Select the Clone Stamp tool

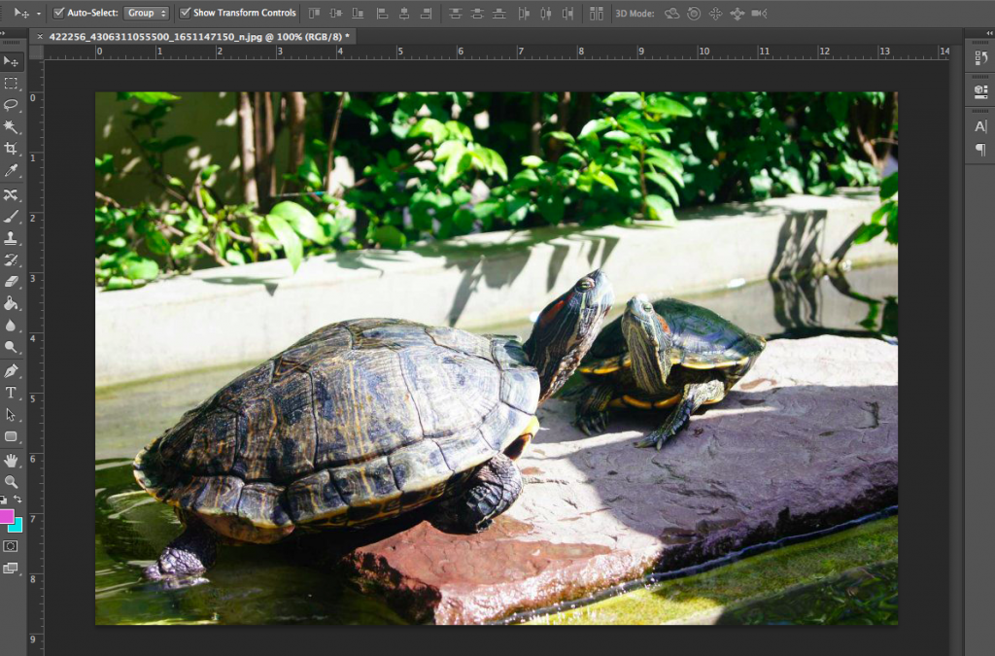11,238
